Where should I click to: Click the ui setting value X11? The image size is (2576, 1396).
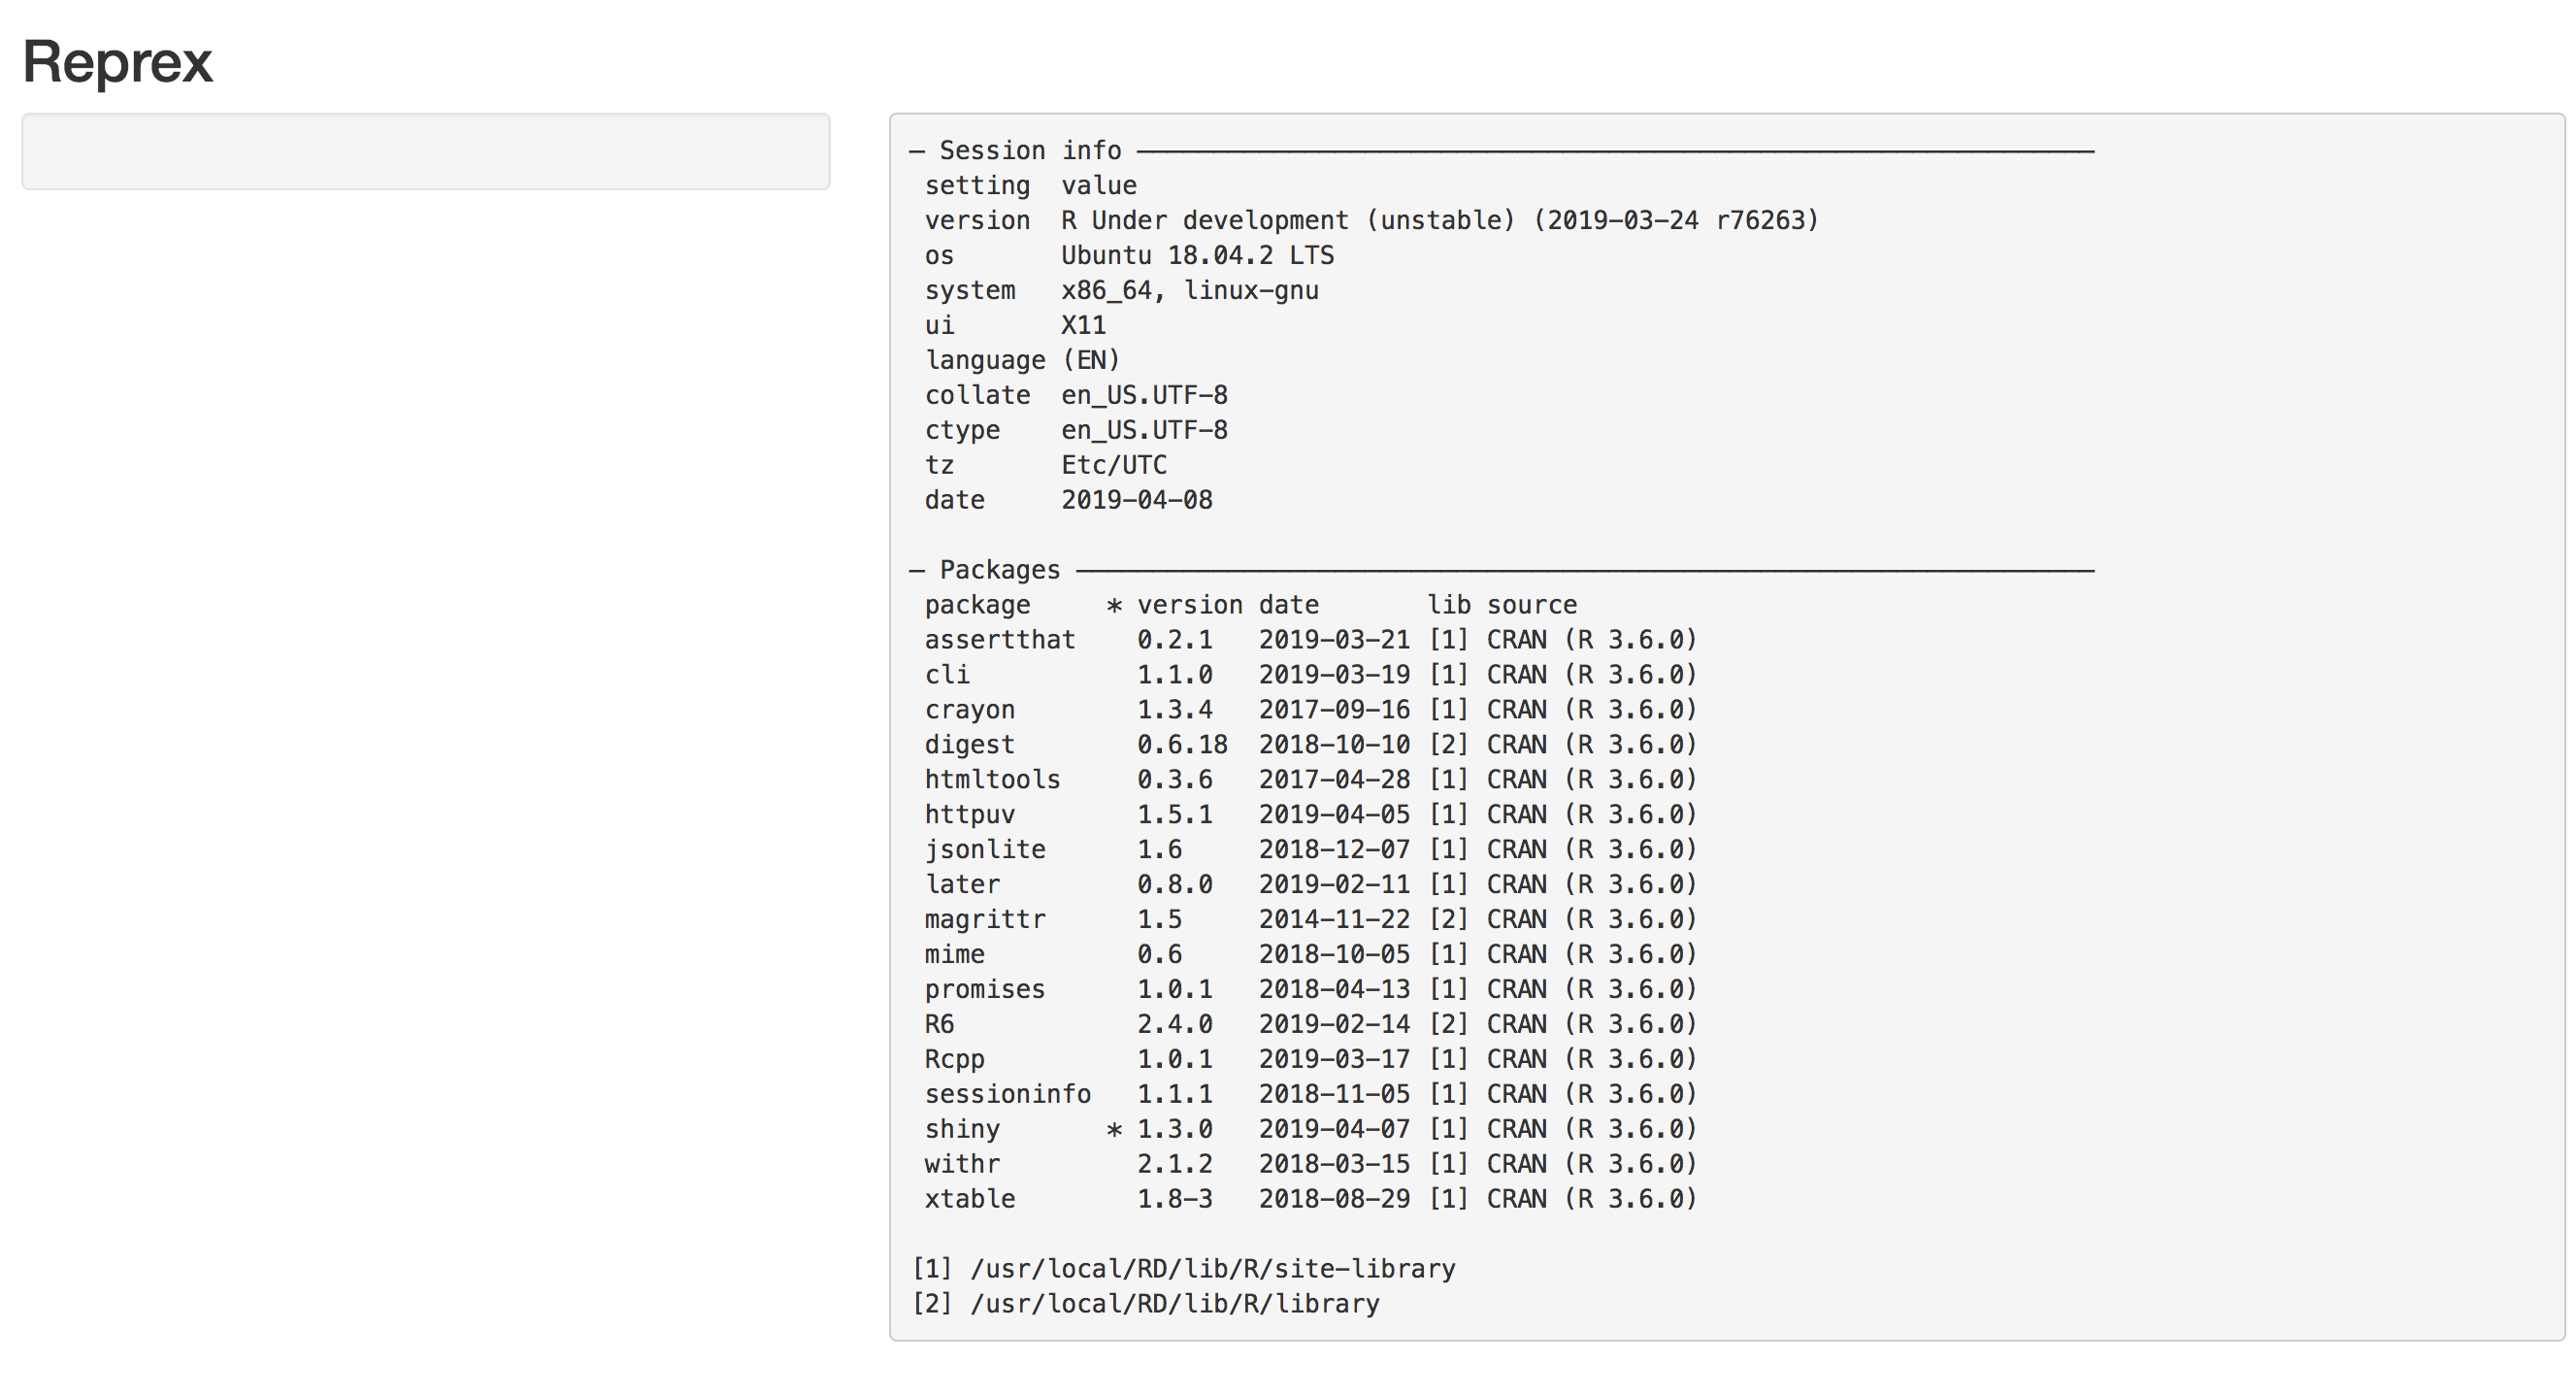point(1083,324)
